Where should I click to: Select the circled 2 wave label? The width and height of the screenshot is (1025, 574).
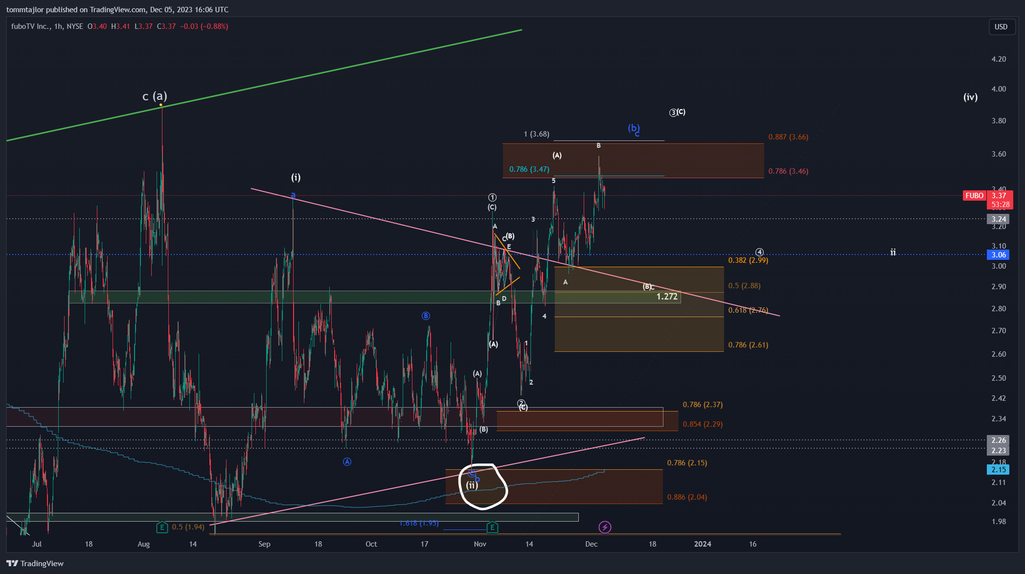click(x=521, y=403)
